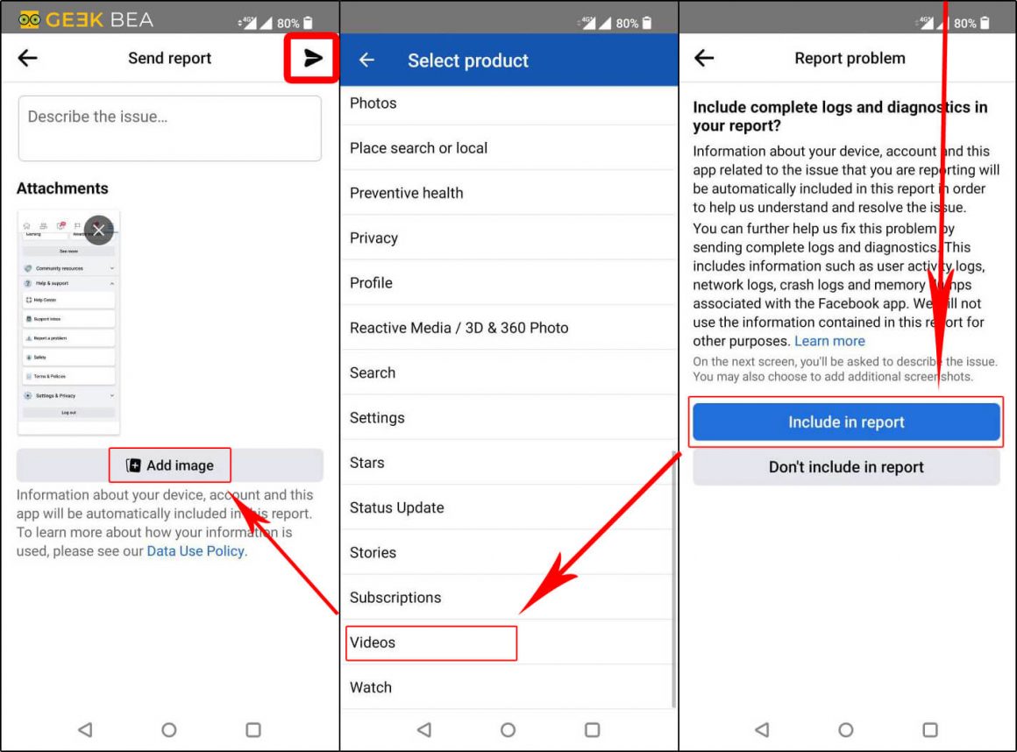Click the Describe the issue text field

(x=169, y=128)
